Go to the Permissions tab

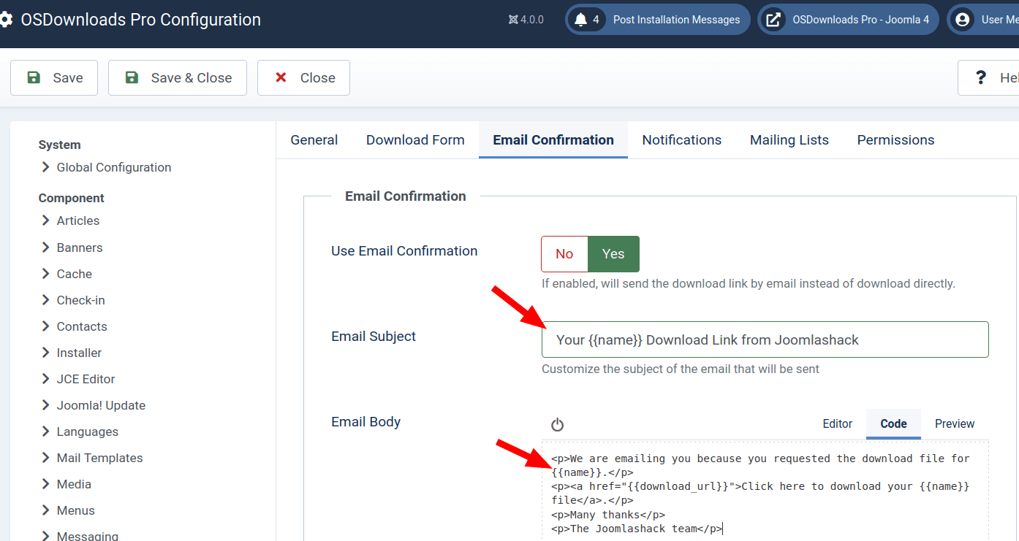click(x=896, y=140)
